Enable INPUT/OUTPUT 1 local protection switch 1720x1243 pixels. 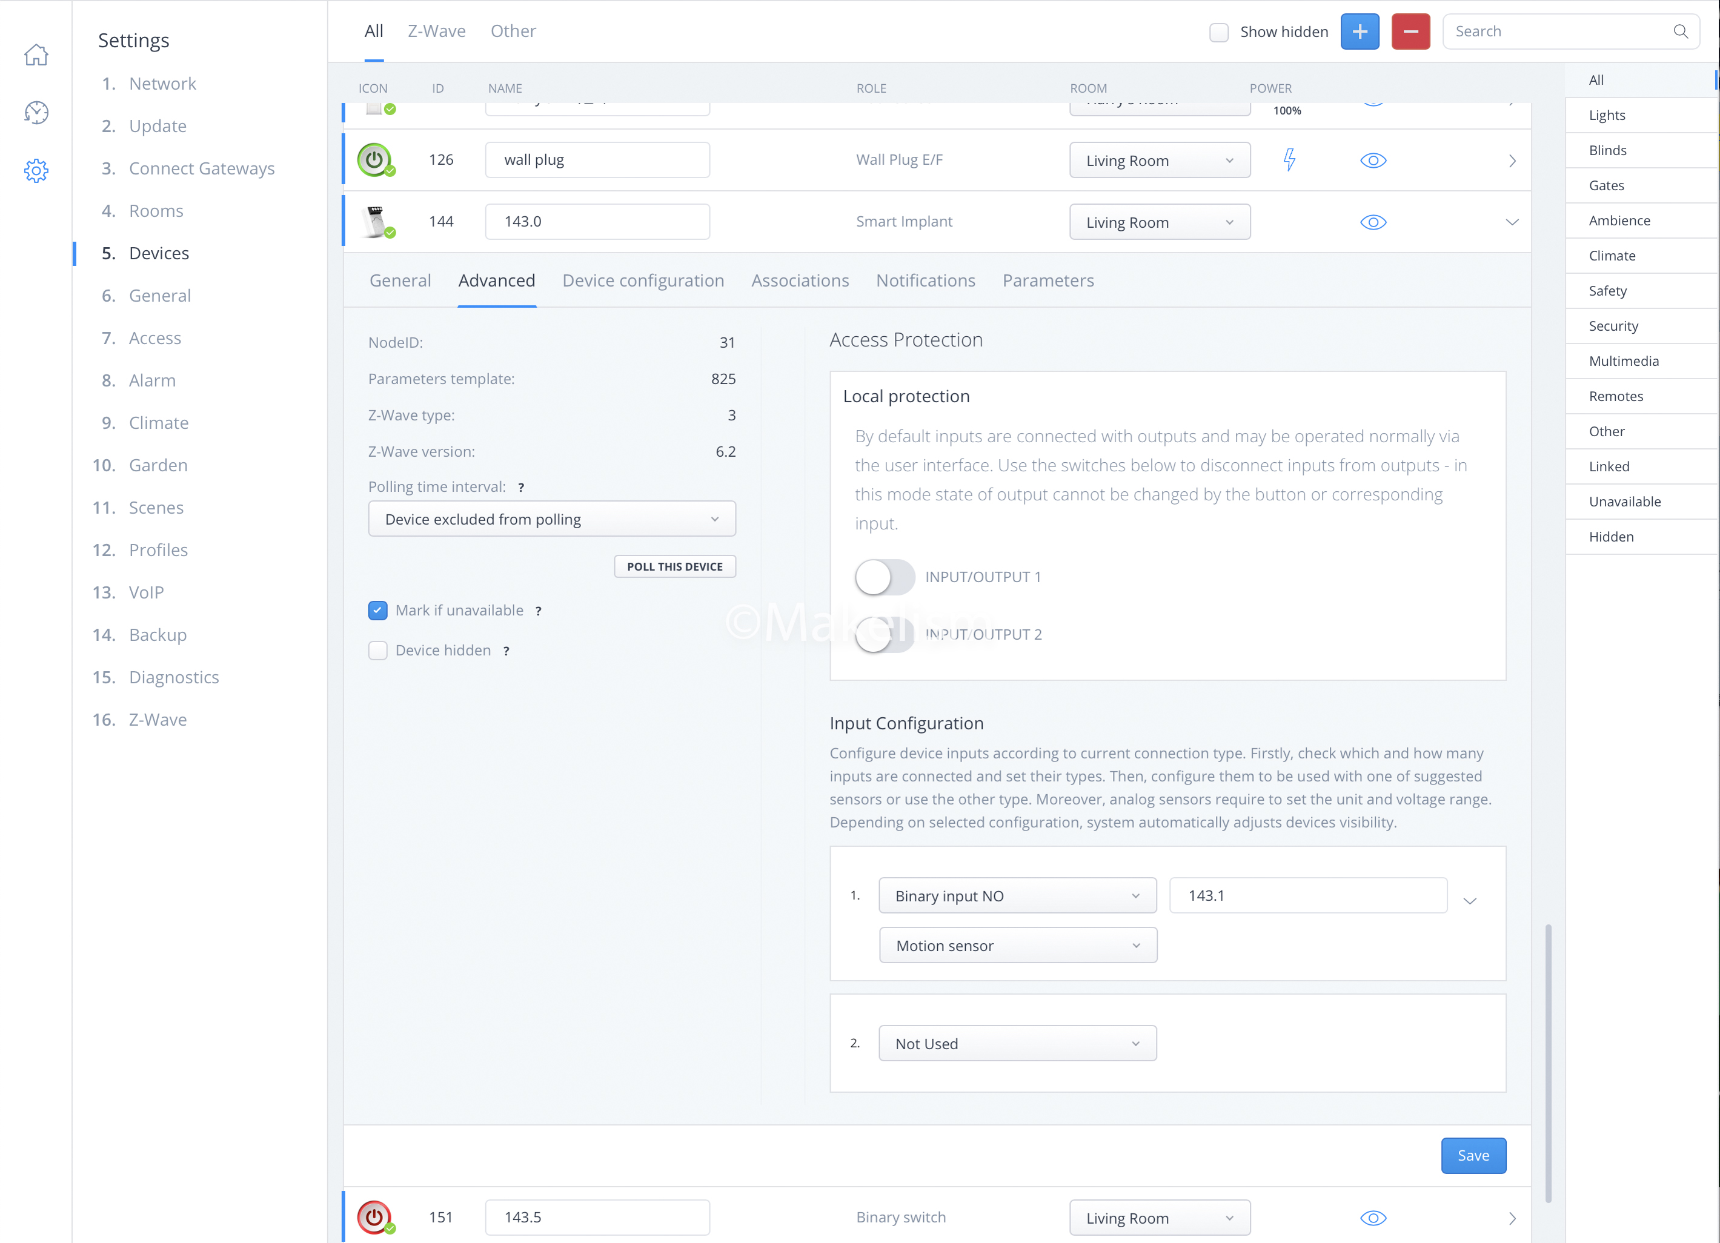pos(885,577)
